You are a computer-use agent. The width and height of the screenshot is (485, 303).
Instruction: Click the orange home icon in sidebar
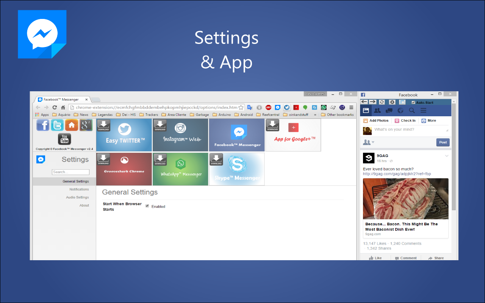(x=72, y=125)
